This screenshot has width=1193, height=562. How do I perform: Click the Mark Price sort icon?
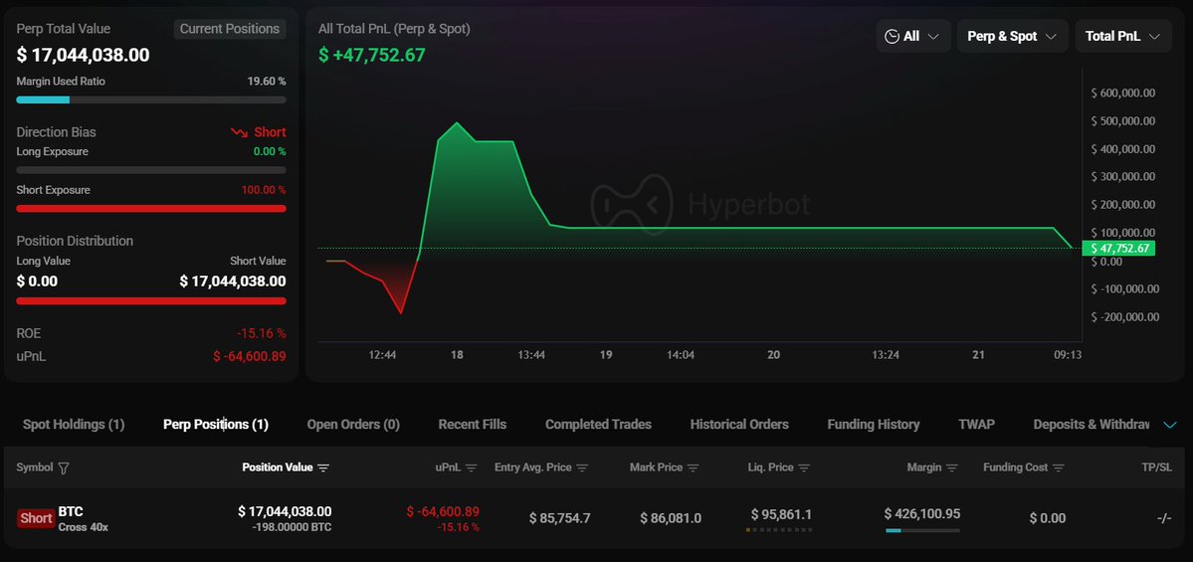click(693, 468)
